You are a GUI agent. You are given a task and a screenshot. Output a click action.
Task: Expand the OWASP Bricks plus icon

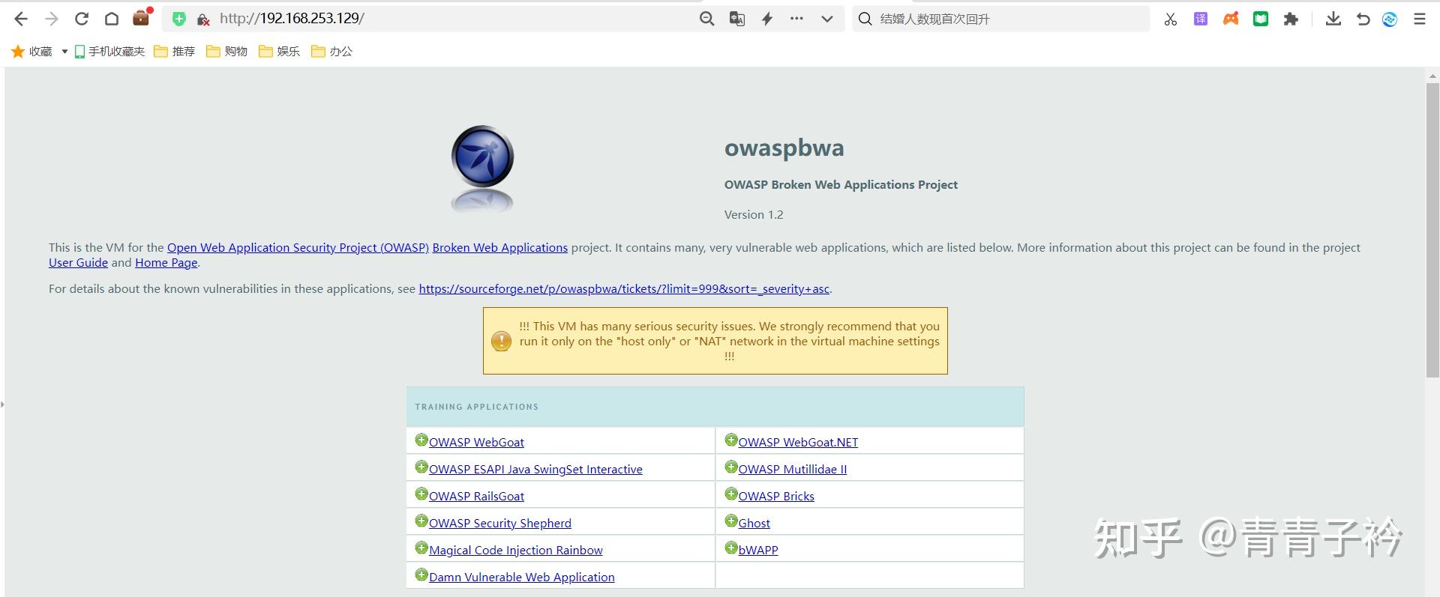(x=731, y=494)
